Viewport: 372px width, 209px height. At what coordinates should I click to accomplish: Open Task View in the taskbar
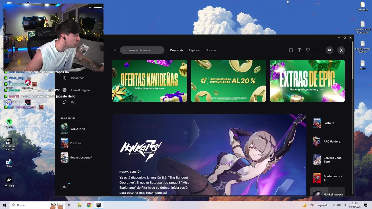click(x=70, y=205)
